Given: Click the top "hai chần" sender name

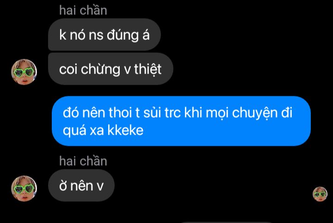Looking at the screenshot, I should (83, 10).
